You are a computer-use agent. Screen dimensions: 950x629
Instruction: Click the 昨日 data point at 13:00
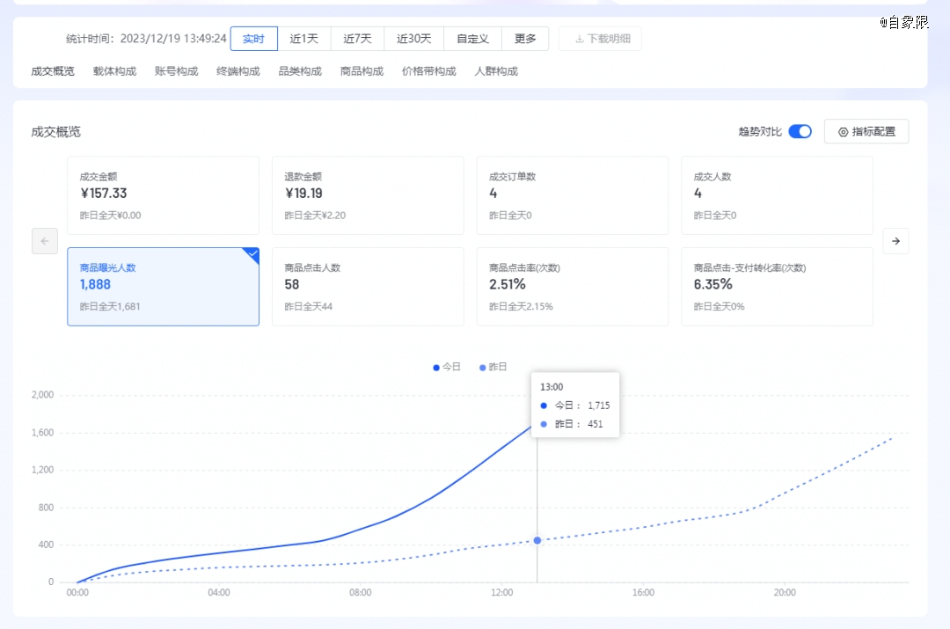(537, 540)
